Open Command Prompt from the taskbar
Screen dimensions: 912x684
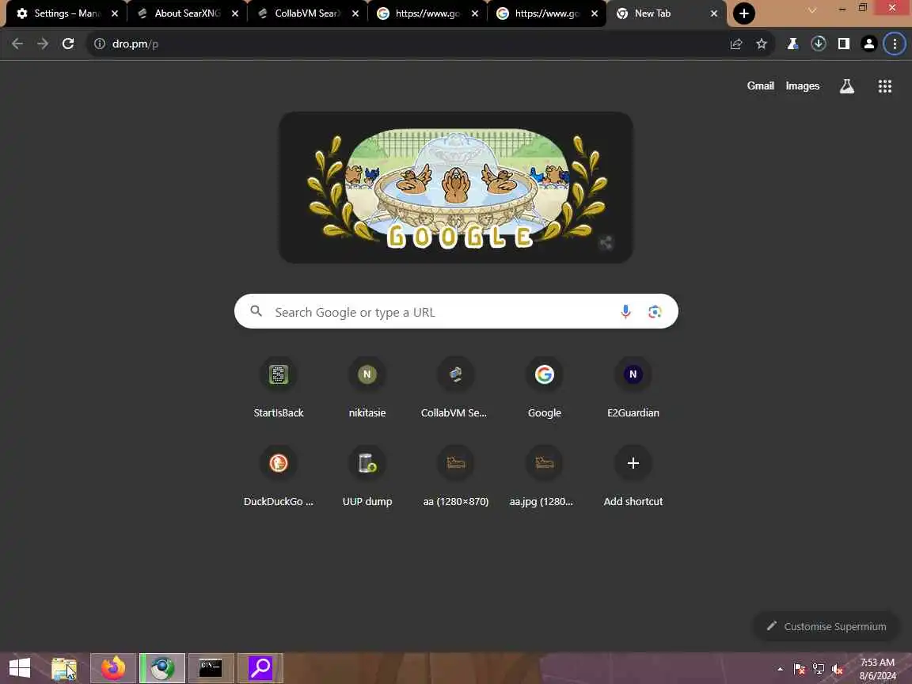pos(211,668)
